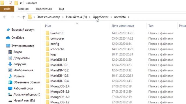Select the composer folder
Viewport: 186px width, 104px height.
tap(57, 38)
